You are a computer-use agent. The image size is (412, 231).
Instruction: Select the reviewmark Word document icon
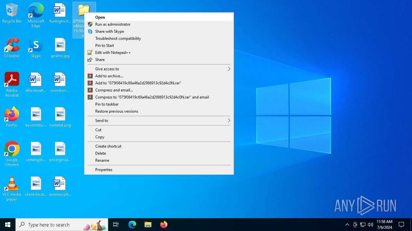pos(60,187)
